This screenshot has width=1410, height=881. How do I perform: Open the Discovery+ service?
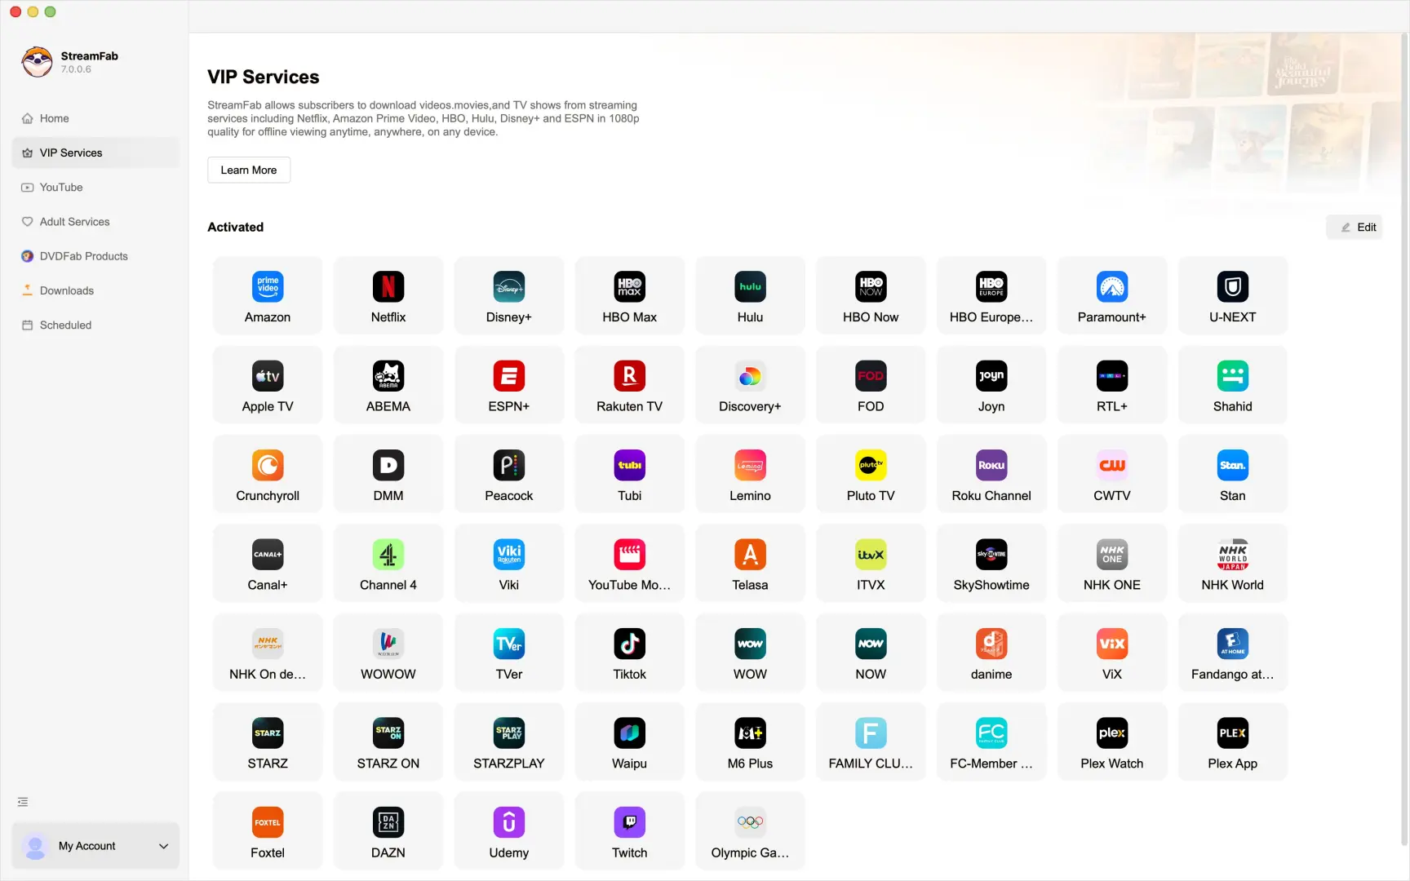coord(750,385)
